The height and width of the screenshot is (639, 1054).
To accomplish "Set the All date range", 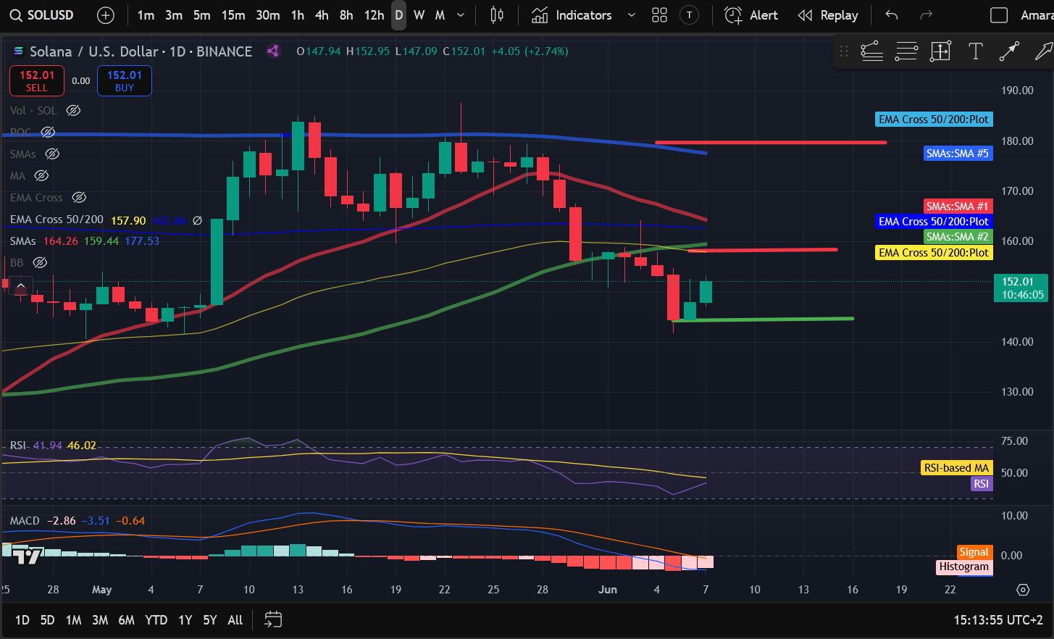I will click(x=235, y=620).
